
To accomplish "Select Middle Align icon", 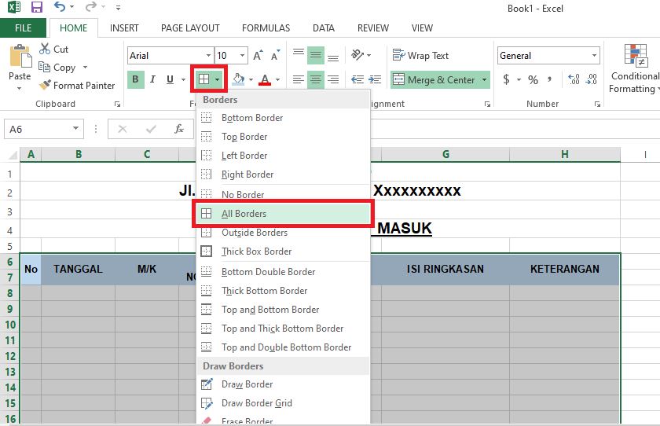I will coord(316,55).
